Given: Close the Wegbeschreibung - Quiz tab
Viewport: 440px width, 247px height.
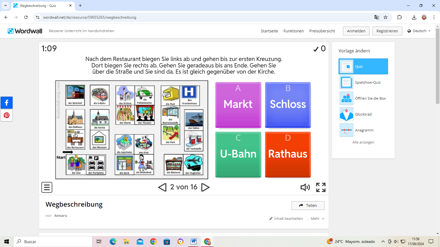Looking at the screenshot, I should (x=70, y=5).
